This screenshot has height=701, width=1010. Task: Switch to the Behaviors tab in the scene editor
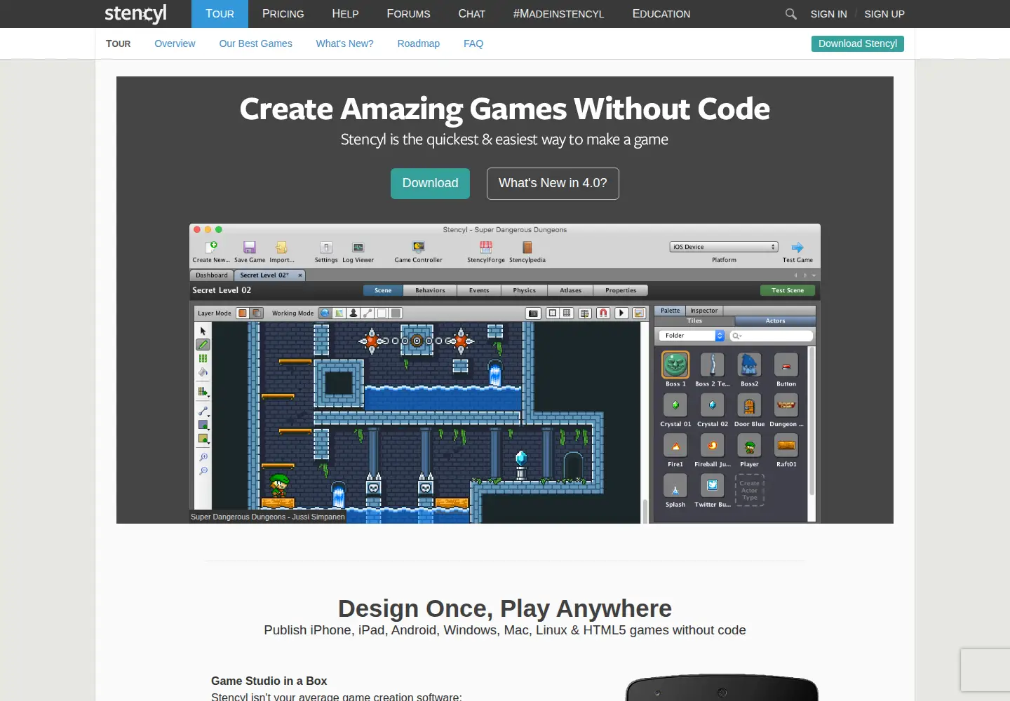tap(430, 290)
